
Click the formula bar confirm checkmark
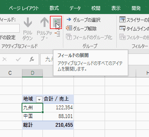18,59
